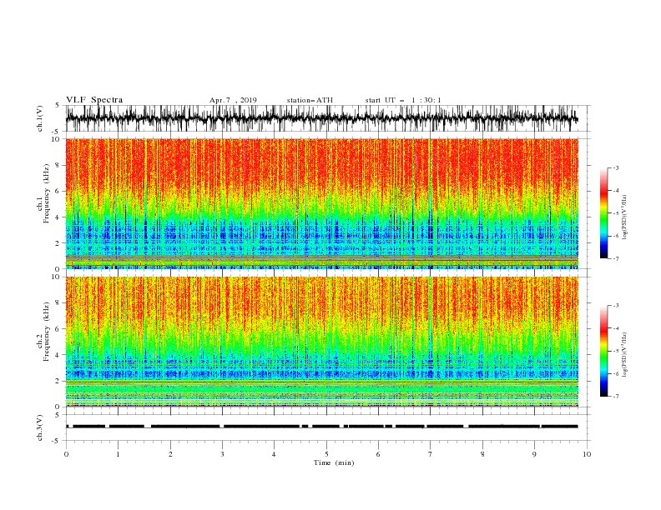This screenshot has width=661, height=510.
Task: Click the "10" kHz tick of the ch.2 spectrogram
Action: 56,277
